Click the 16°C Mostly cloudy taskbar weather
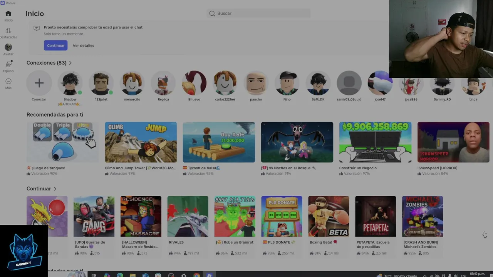Screen dimensions: 493x277 click(398, 275)
